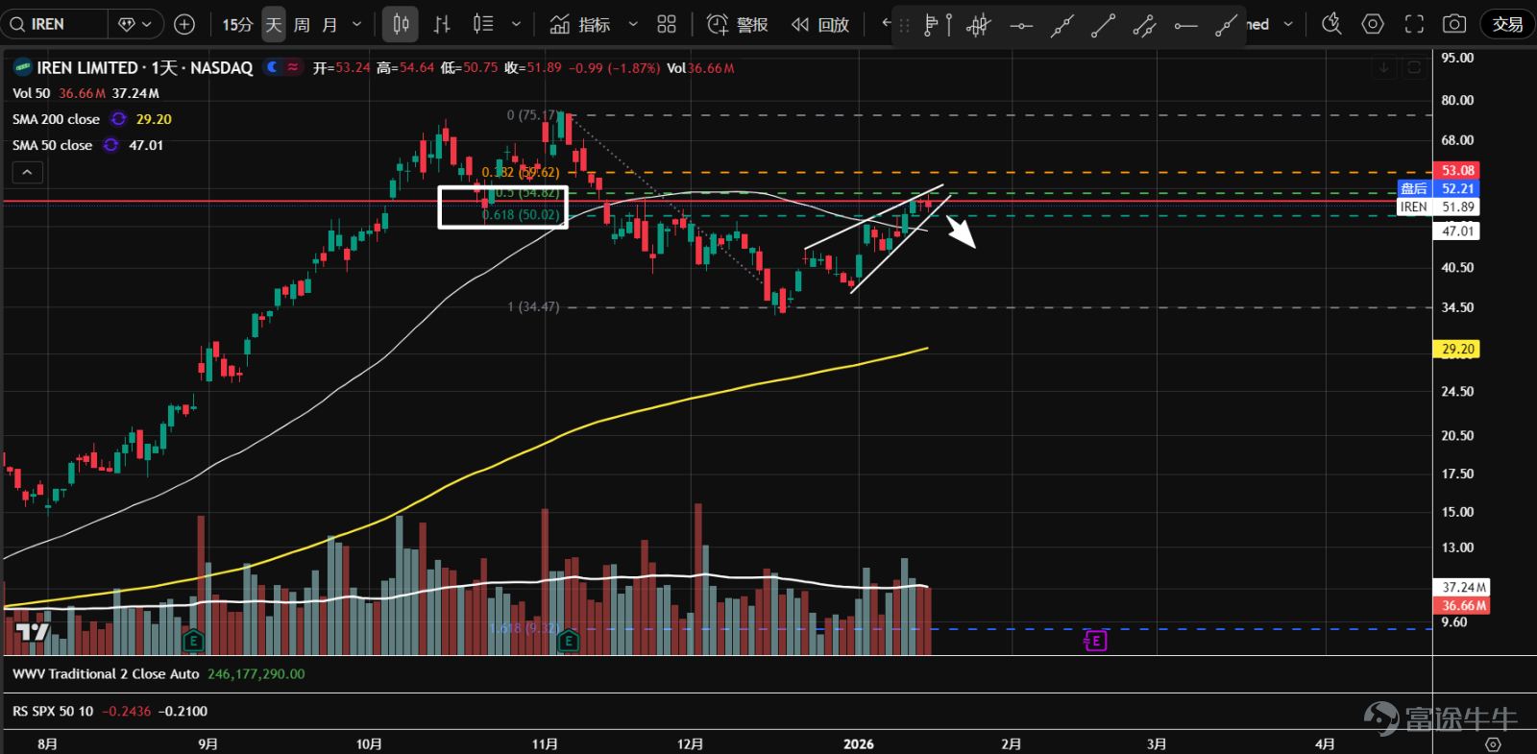Click the SMA 50 purple refresh icon

click(x=110, y=145)
